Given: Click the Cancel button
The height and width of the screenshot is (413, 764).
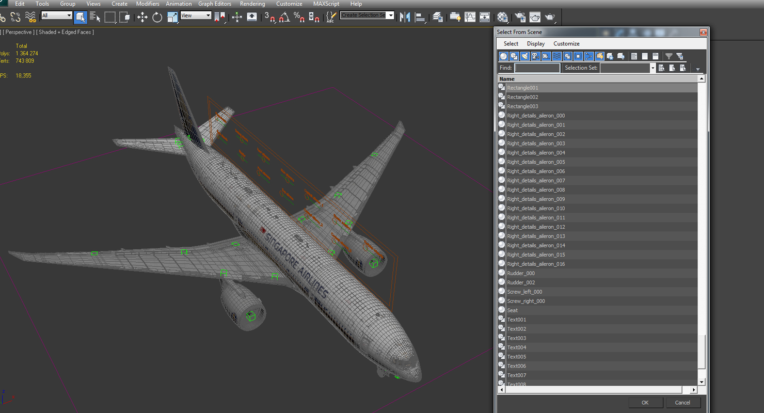Looking at the screenshot, I should (682, 403).
